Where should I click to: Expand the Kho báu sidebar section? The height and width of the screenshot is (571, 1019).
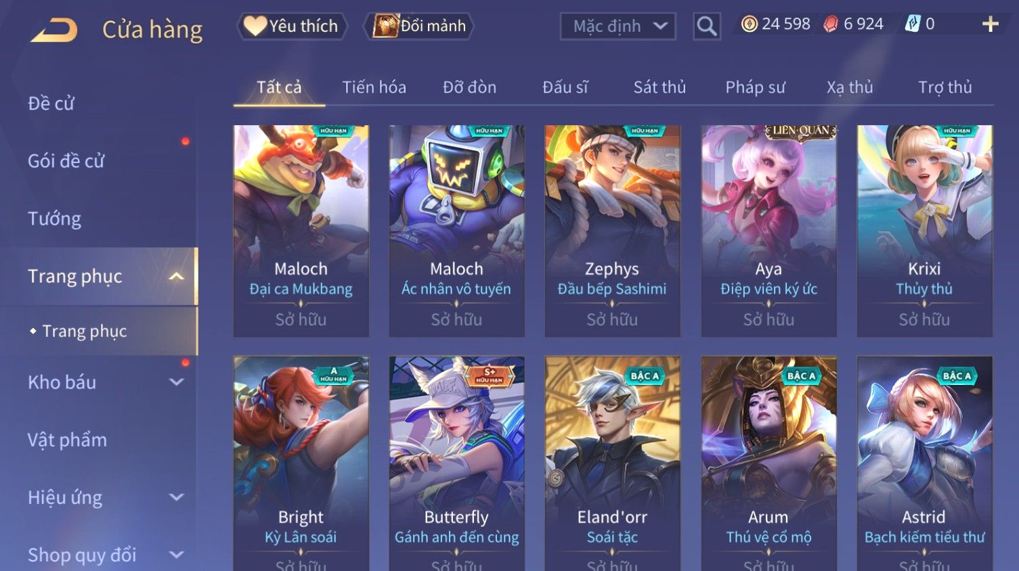176,382
